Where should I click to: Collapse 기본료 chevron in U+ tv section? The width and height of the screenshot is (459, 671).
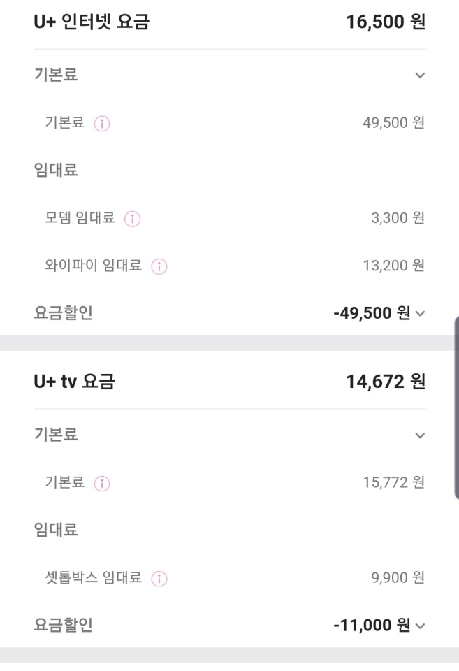[419, 435]
